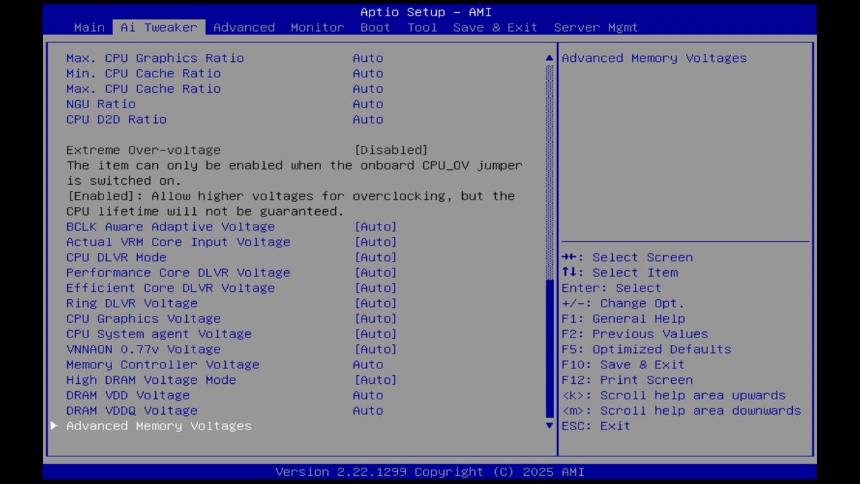
Task: Expand Advanced Memory Voltages submenu
Action: [x=159, y=426]
